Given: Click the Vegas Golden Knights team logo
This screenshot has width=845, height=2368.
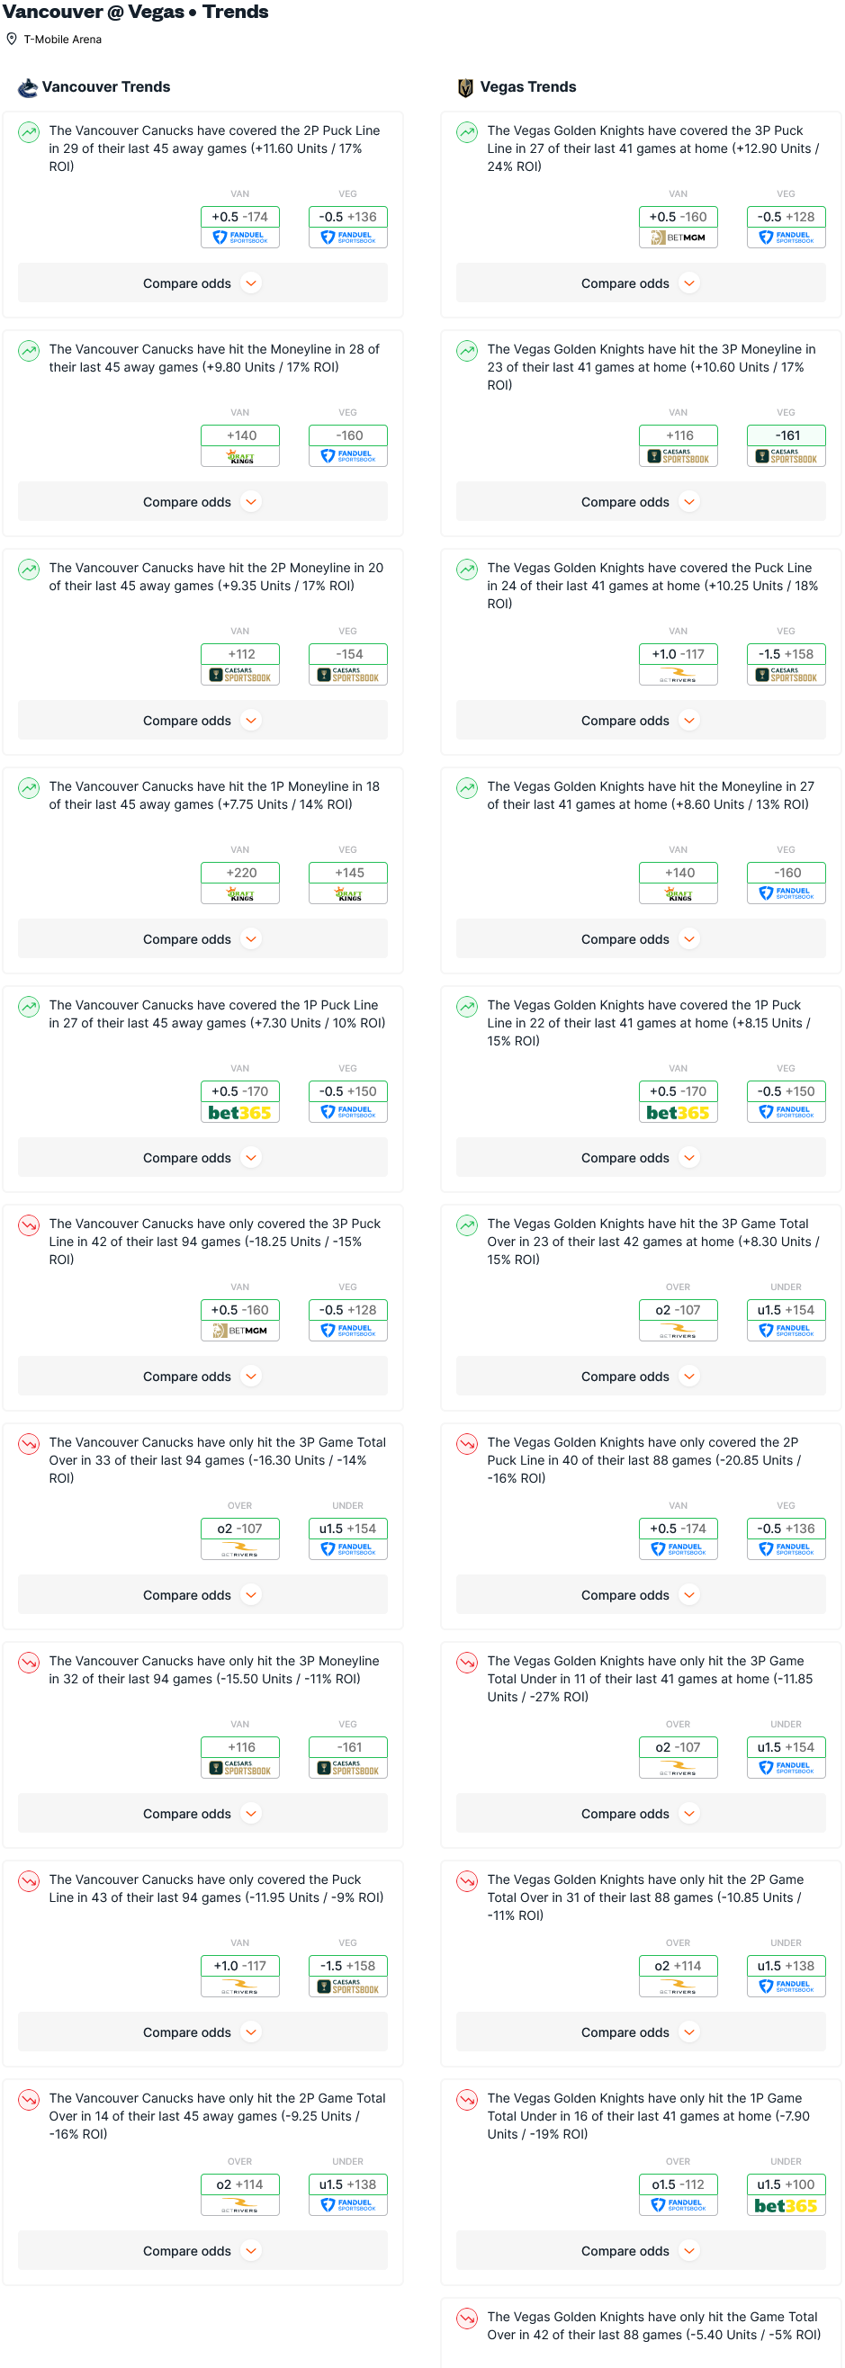Looking at the screenshot, I should 465,87.
